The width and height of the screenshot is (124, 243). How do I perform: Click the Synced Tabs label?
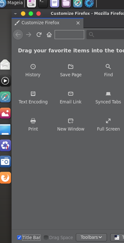point(108,102)
